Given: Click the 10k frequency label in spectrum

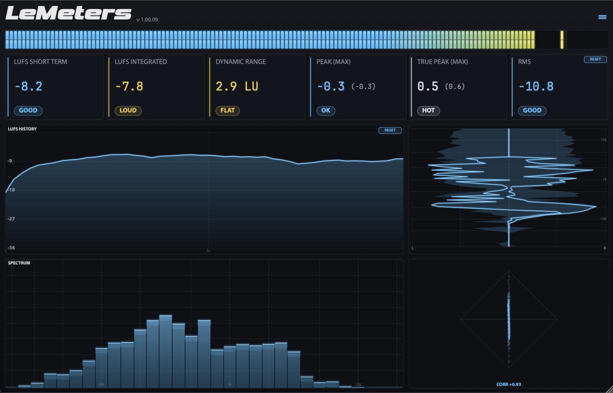Looking at the screenshot, I should coord(358,385).
